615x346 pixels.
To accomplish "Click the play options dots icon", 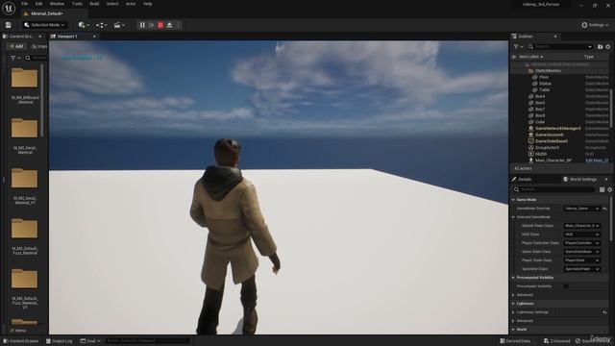I will click(x=179, y=25).
